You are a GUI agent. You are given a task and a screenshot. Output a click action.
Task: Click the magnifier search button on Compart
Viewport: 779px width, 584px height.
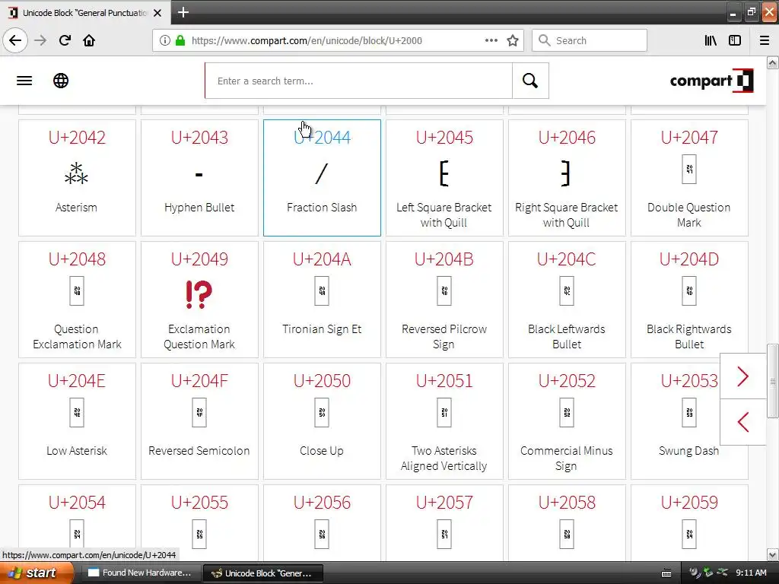530,81
